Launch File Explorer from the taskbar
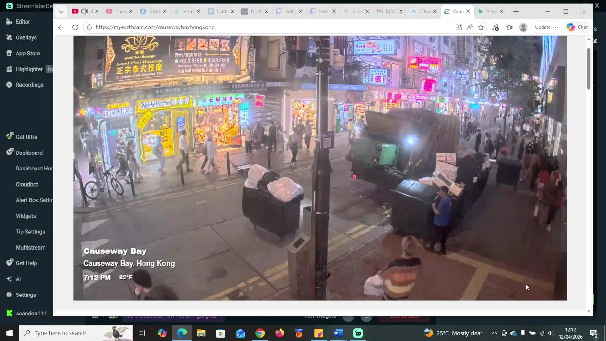The height and width of the screenshot is (341, 606). (201, 333)
